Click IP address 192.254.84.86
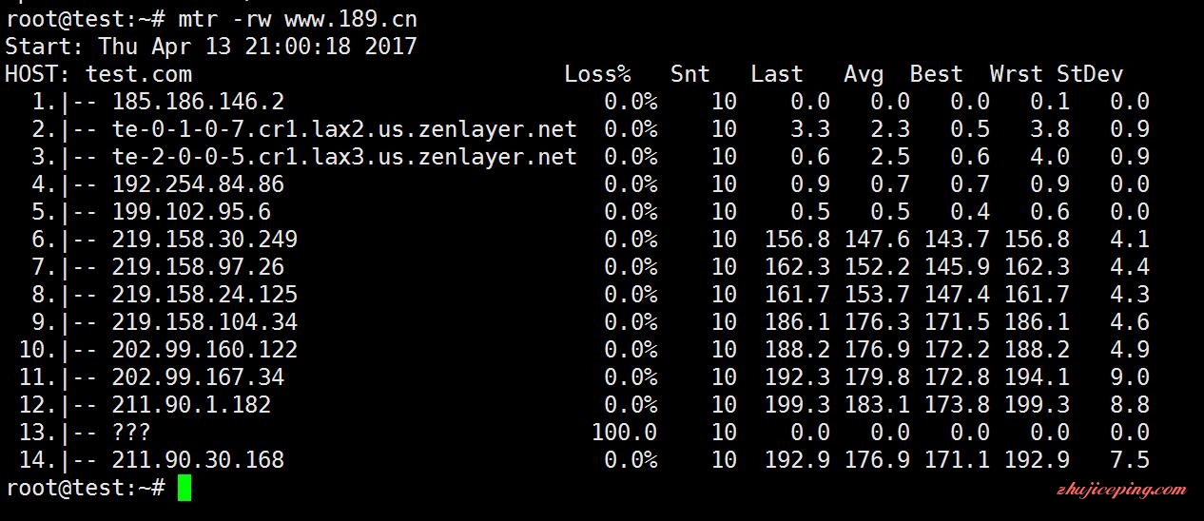Image resolution: width=1204 pixels, height=521 pixels. click(198, 183)
